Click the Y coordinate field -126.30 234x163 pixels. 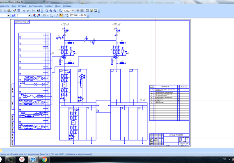tap(83, 15)
